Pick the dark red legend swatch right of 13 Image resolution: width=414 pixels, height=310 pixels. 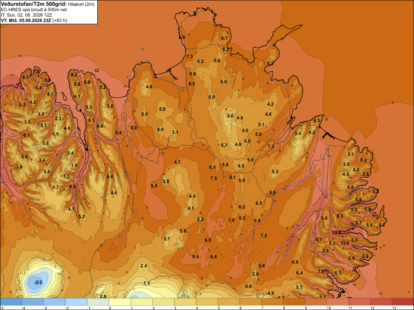403,302
